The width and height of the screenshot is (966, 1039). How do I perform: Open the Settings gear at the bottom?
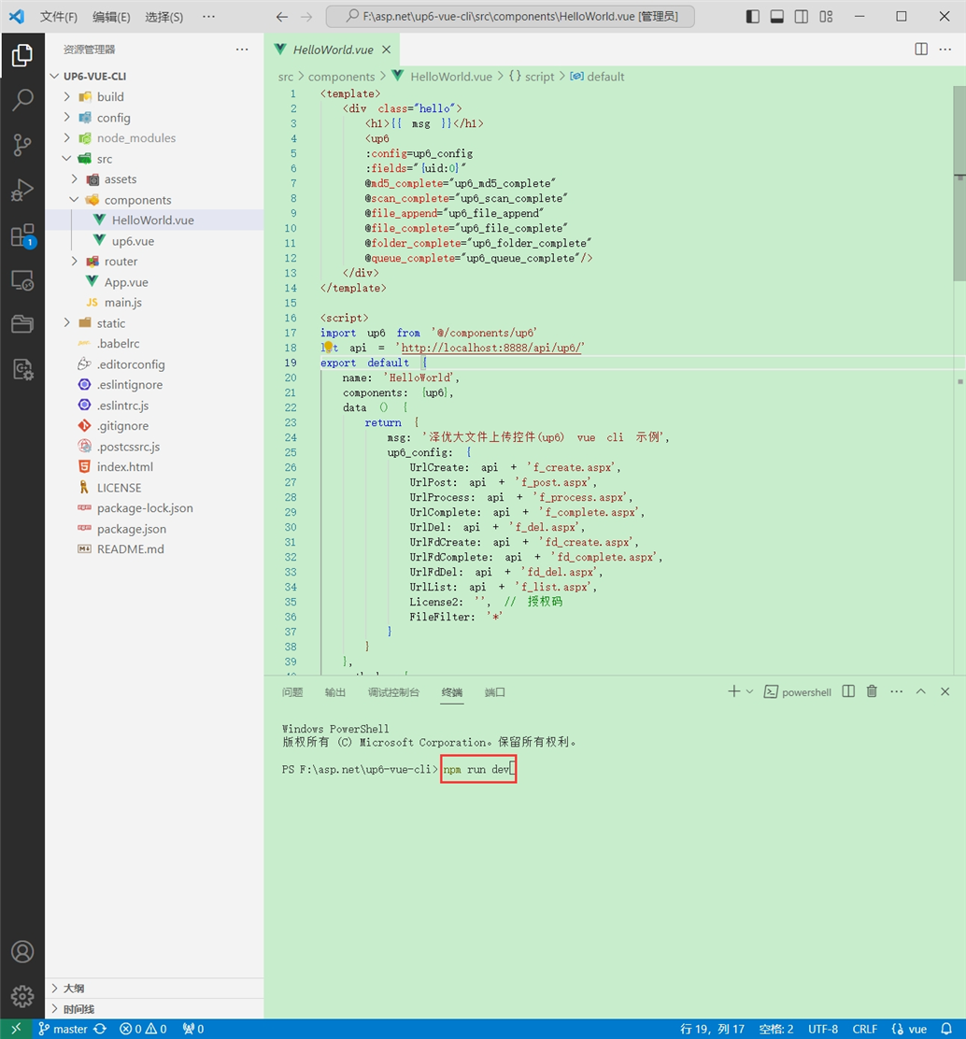pyautogui.click(x=22, y=996)
